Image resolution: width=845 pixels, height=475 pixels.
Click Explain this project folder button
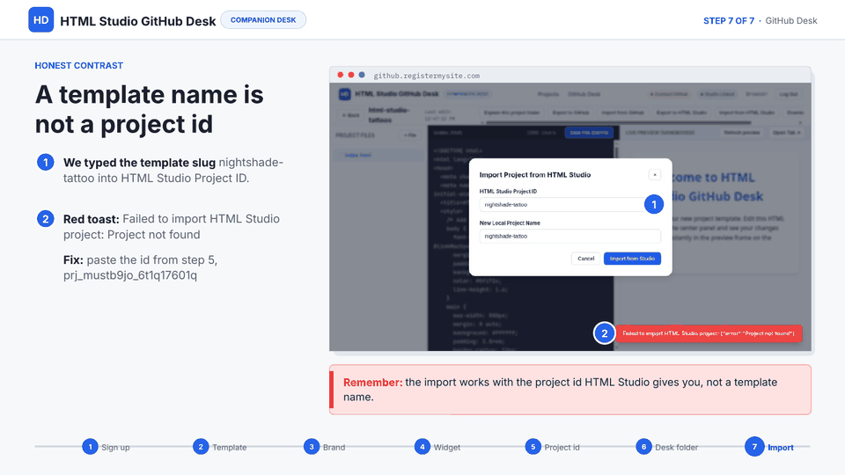tap(511, 113)
